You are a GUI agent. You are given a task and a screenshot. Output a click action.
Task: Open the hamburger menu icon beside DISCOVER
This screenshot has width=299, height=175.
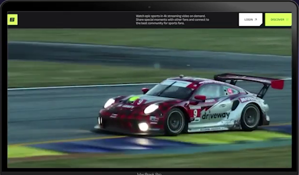pyautogui.click(x=287, y=20)
